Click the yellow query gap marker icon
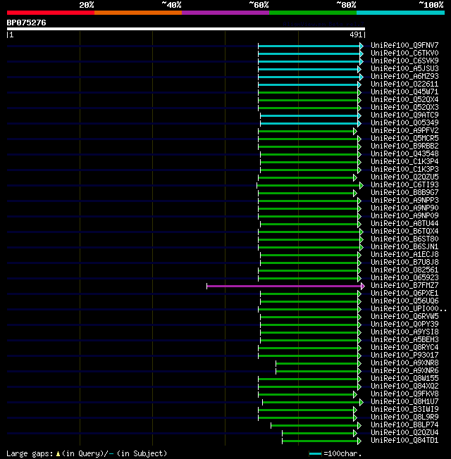This screenshot has height=459, width=451. [58, 454]
